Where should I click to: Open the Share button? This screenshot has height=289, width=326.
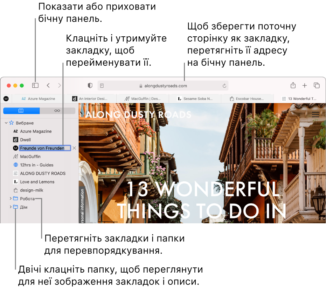point(293,85)
